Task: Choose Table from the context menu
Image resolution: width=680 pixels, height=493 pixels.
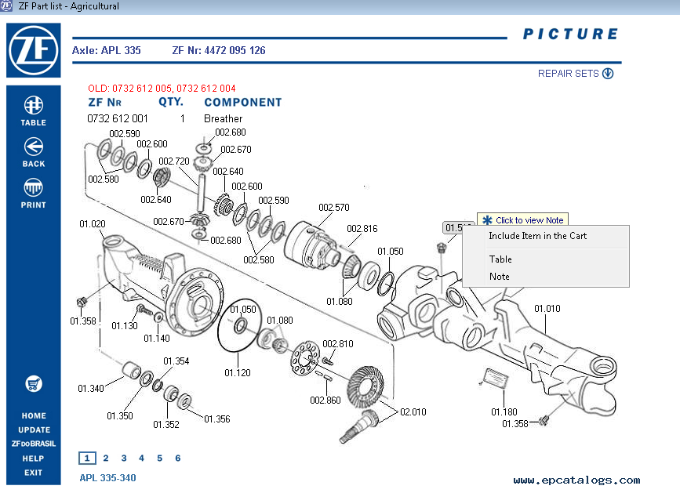Action: (500, 259)
